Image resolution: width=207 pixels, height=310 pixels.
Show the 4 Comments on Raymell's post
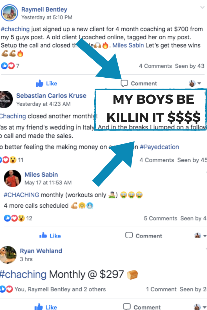pos(155,66)
